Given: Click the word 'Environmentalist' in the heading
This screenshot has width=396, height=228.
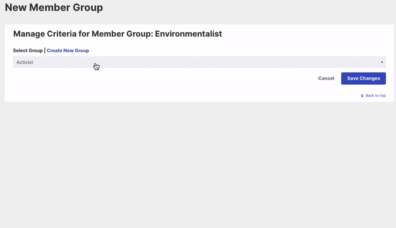Looking at the screenshot, I should pos(188,34).
